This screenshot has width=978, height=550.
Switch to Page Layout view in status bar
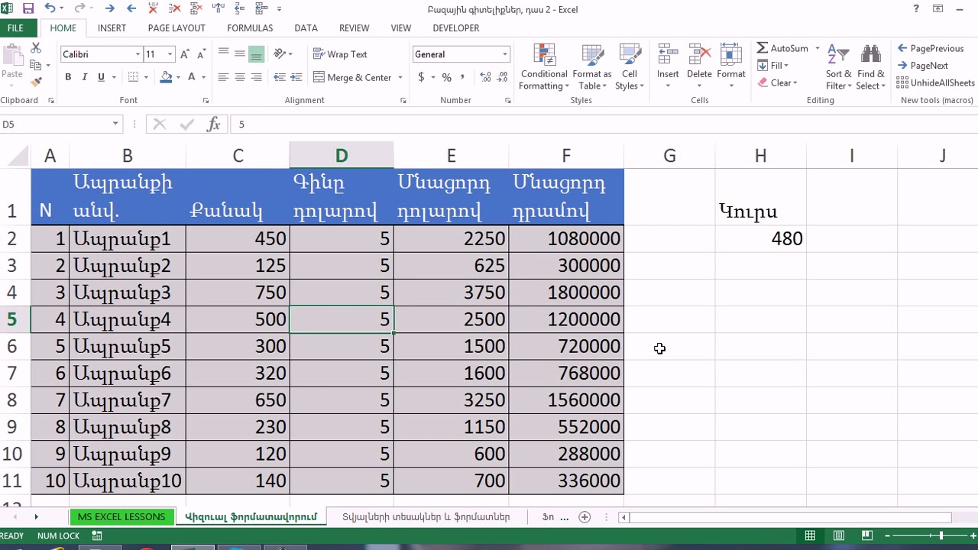coord(839,535)
